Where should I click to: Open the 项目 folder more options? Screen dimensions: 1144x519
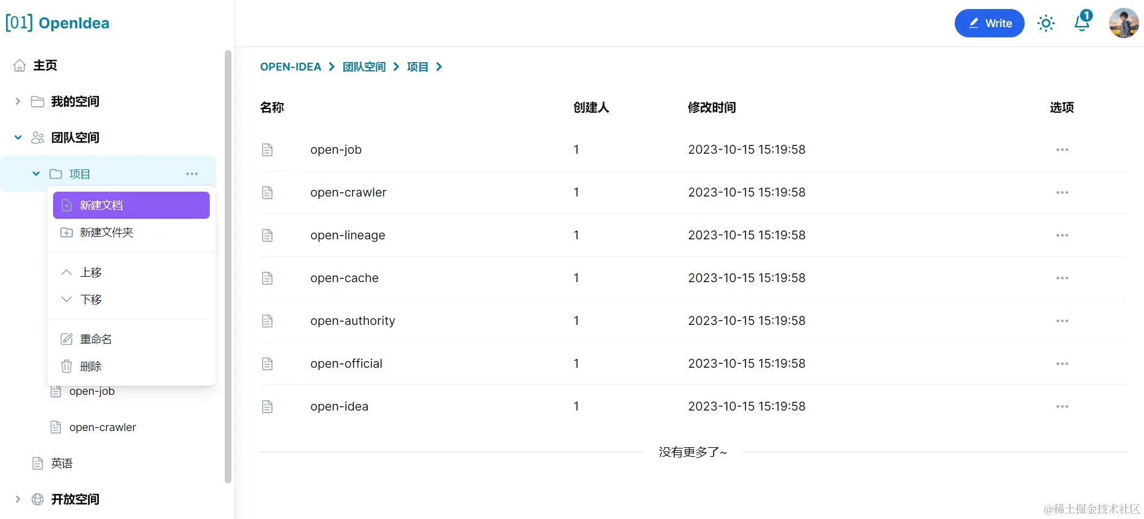tap(192, 174)
